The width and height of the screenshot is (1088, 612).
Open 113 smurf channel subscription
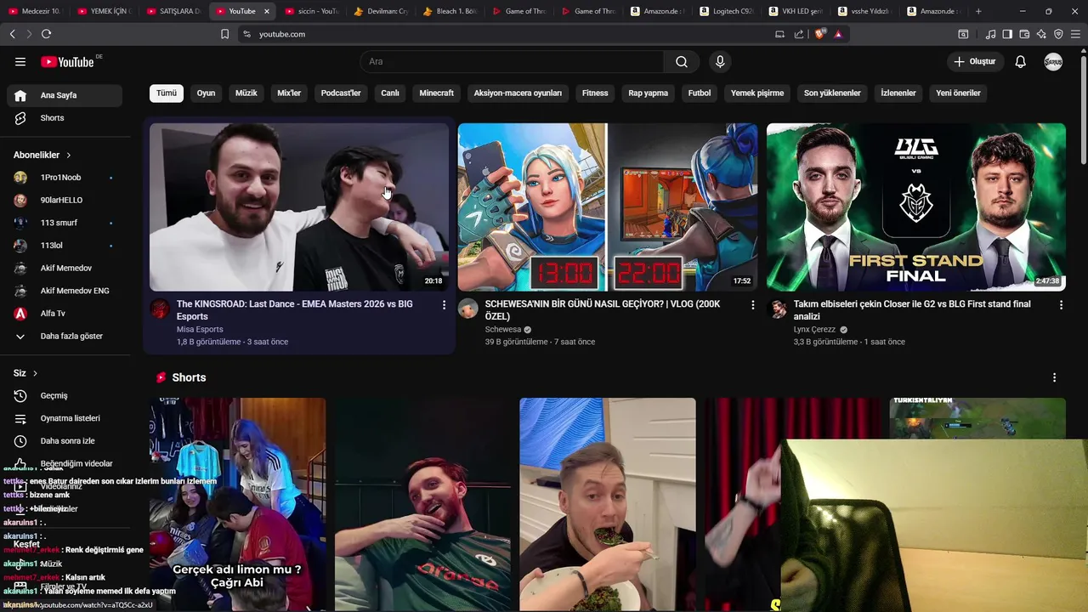pyautogui.click(x=65, y=223)
